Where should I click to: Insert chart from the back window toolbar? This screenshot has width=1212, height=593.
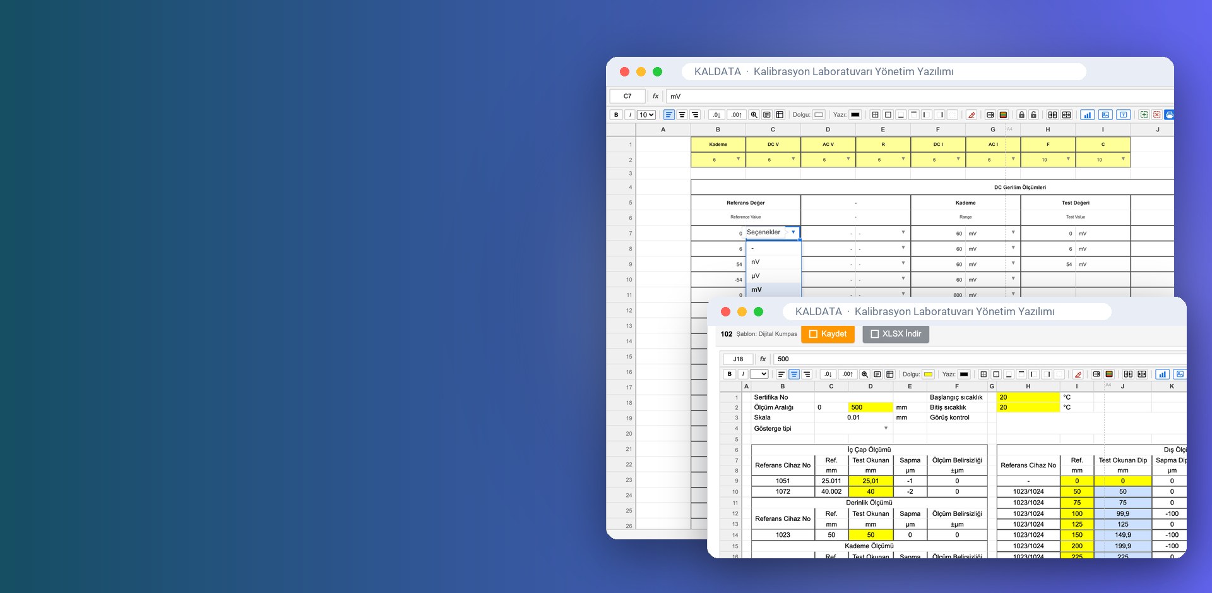pos(1087,115)
